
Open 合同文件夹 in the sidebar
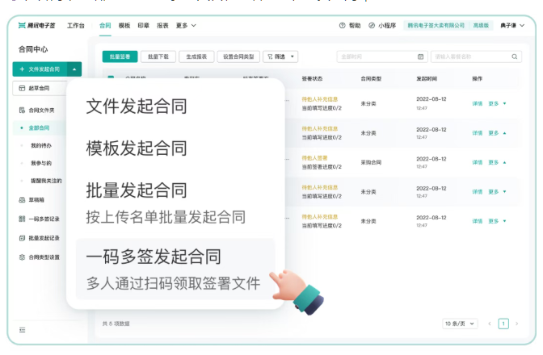coord(36,111)
